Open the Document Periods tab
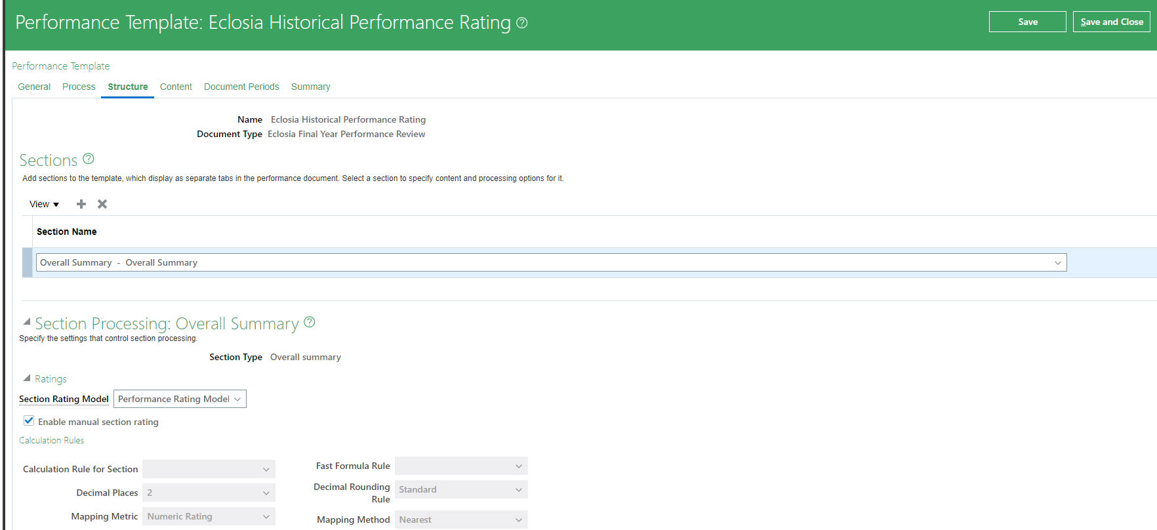Viewport: 1157px width, 530px height. click(241, 87)
